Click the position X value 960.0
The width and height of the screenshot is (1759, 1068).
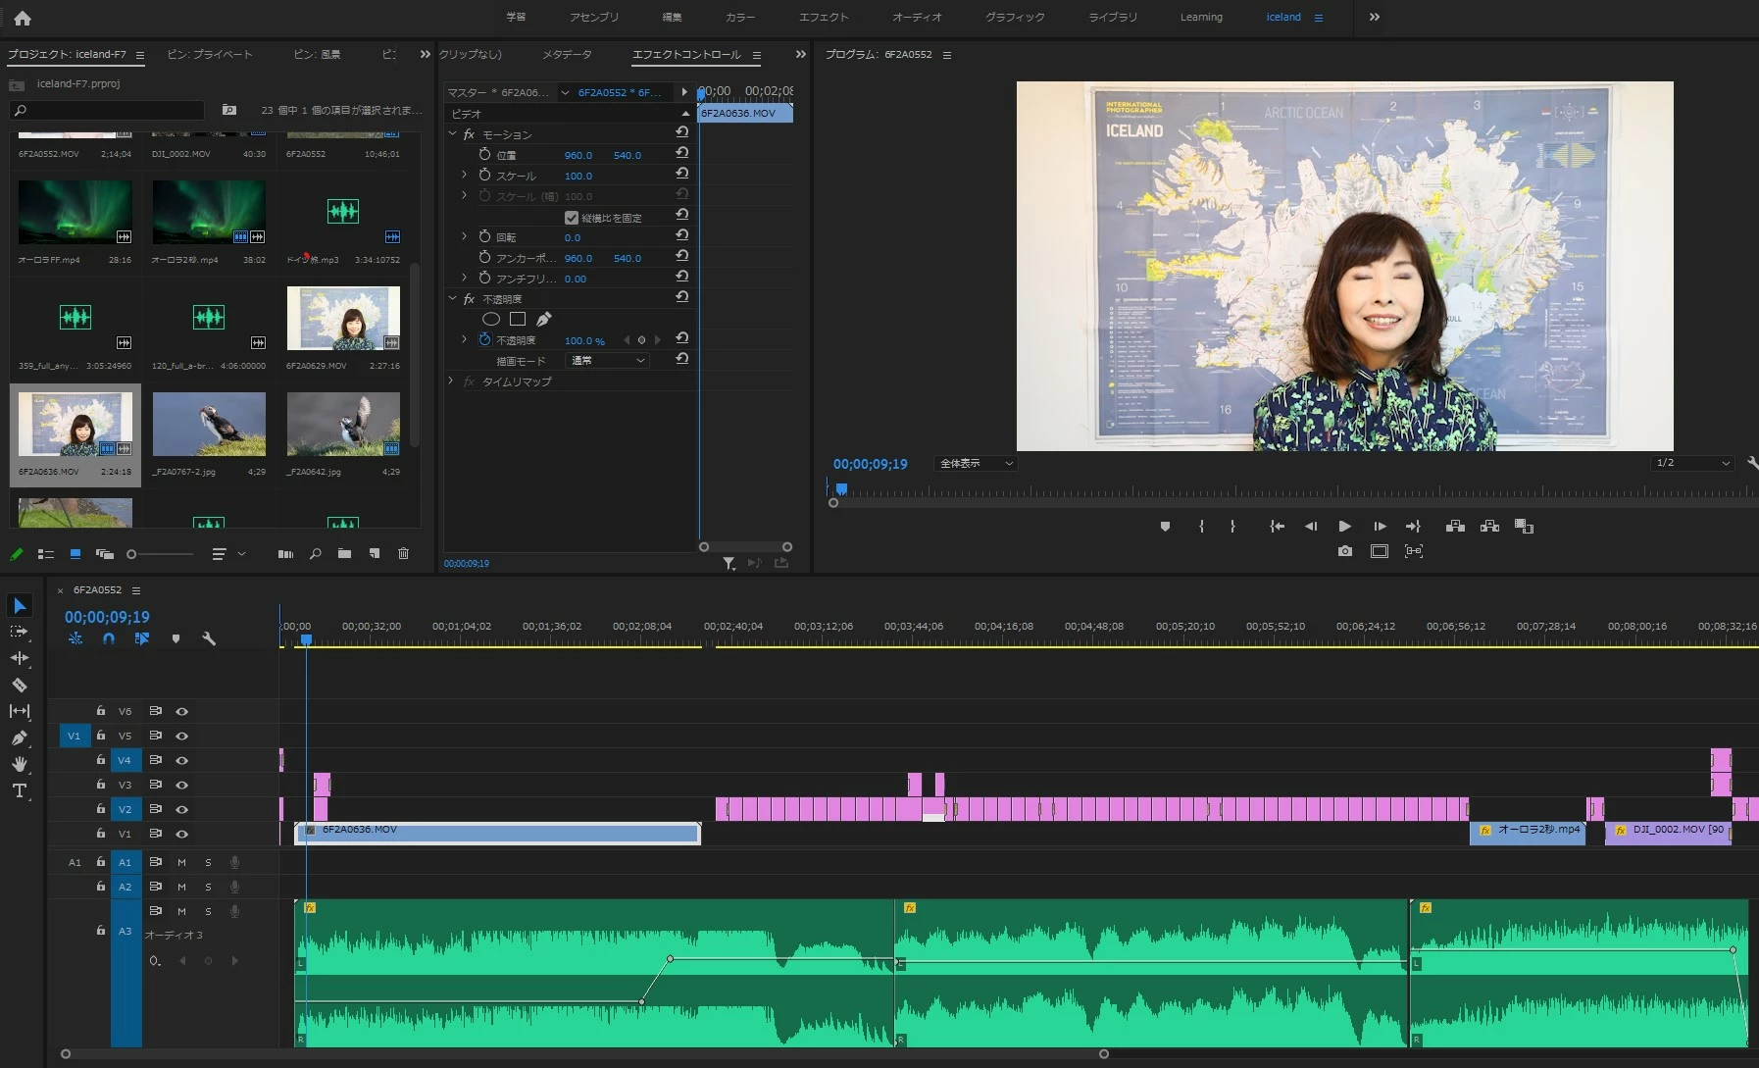coord(578,155)
